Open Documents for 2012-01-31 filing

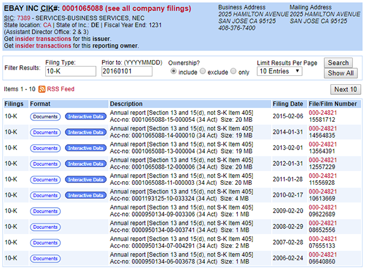45,164
